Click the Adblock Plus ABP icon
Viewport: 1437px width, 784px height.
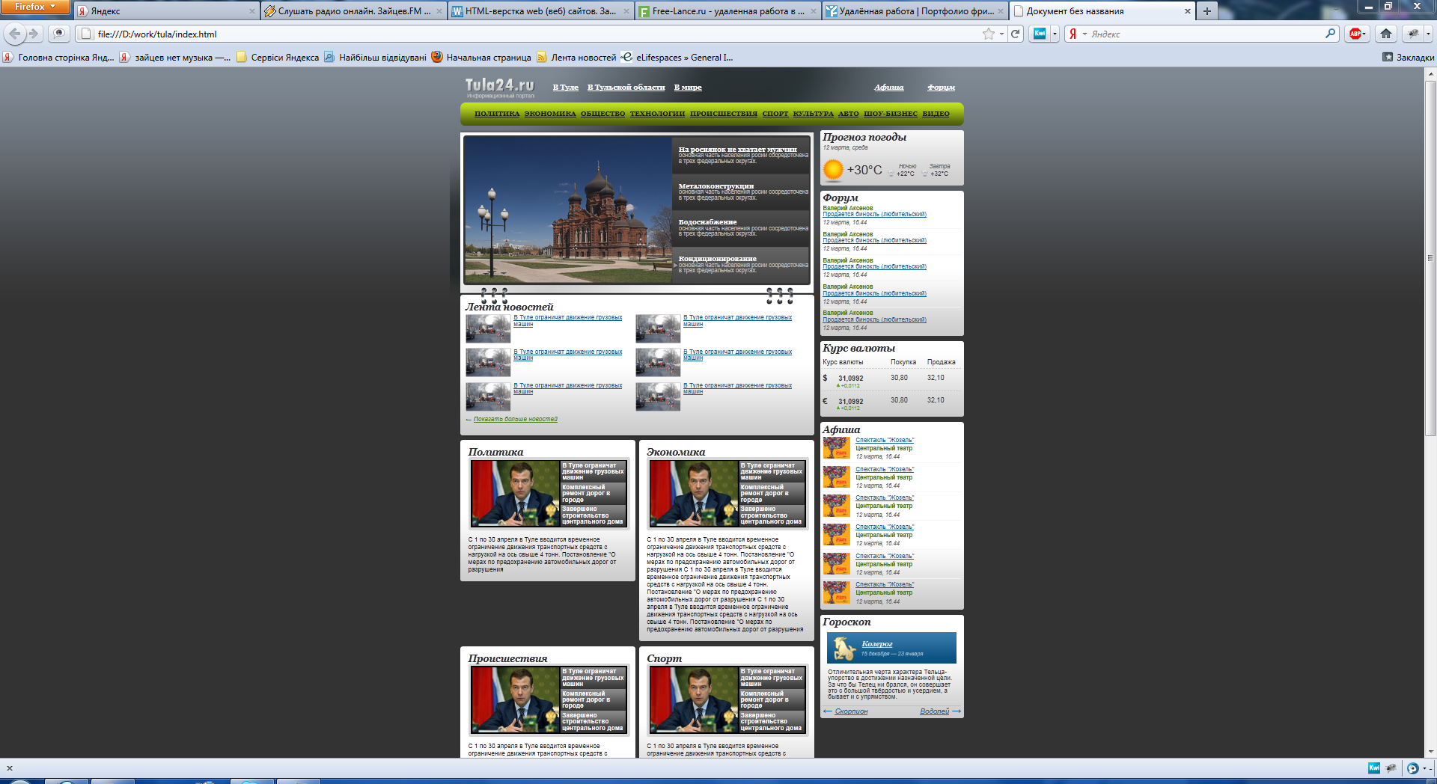tap(1354, 34)
